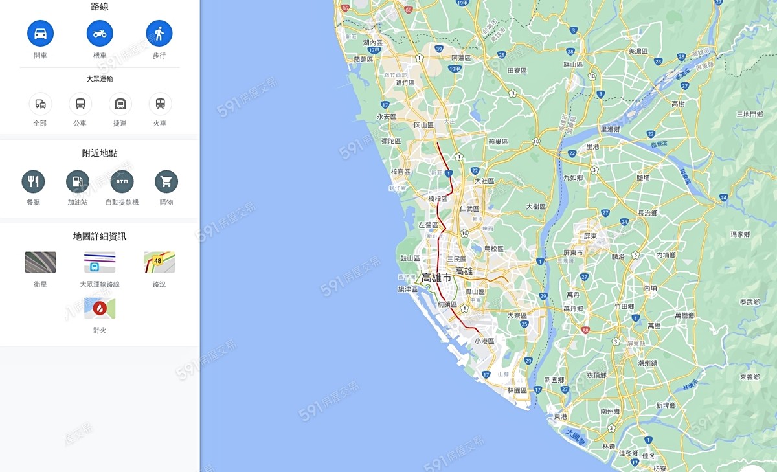The image size is (777, 472).
Task: Click the 旗山區 district label
Action: click(x=573, y=65)
